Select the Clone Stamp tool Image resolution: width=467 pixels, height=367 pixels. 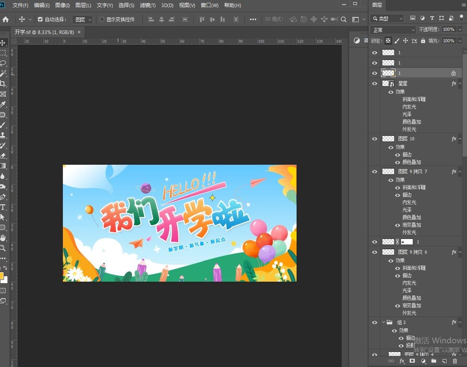[3, 135]
